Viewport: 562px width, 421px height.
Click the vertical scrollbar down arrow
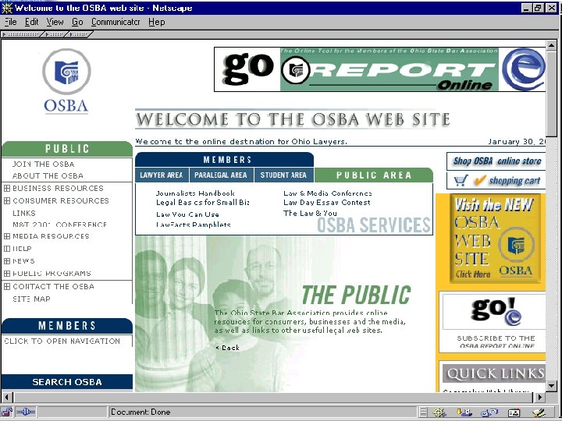click(x=551, y=386)
